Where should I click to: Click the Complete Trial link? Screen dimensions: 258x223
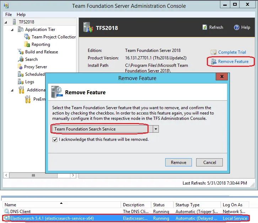[x=232, y=52]
